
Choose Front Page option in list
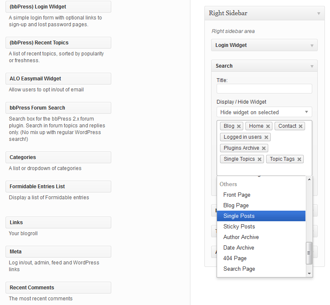[x=261, y=195]
